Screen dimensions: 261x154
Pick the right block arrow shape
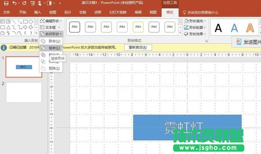[25, 27]
